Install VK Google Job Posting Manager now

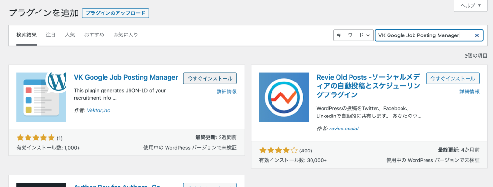(x=210, y=78)
